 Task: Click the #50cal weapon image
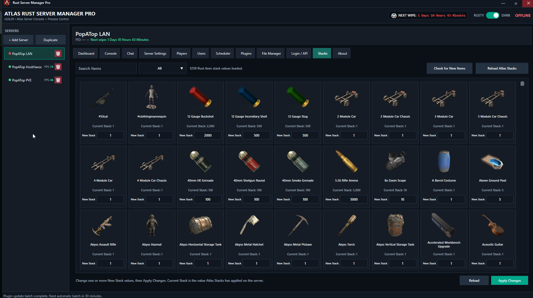coord(103,97)
